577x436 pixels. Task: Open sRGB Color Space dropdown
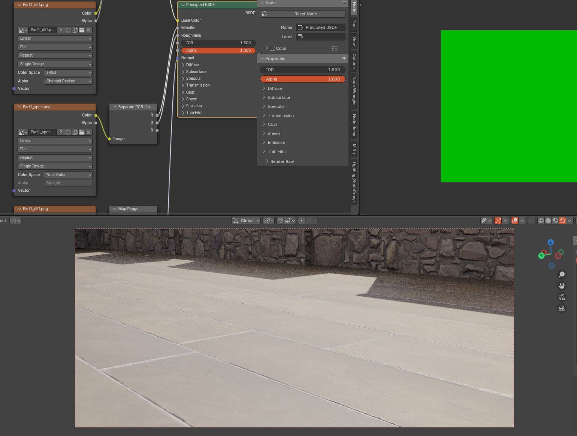(68, 73)
